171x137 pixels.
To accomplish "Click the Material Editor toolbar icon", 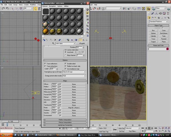I will [x=148, y=9].
